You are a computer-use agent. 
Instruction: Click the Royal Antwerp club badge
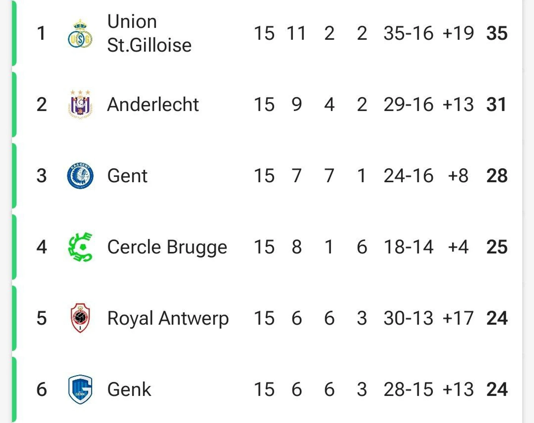point(80,318)
